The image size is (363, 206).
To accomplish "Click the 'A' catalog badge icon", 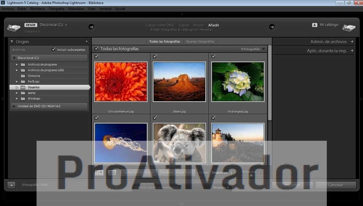I will pos(314,25).
